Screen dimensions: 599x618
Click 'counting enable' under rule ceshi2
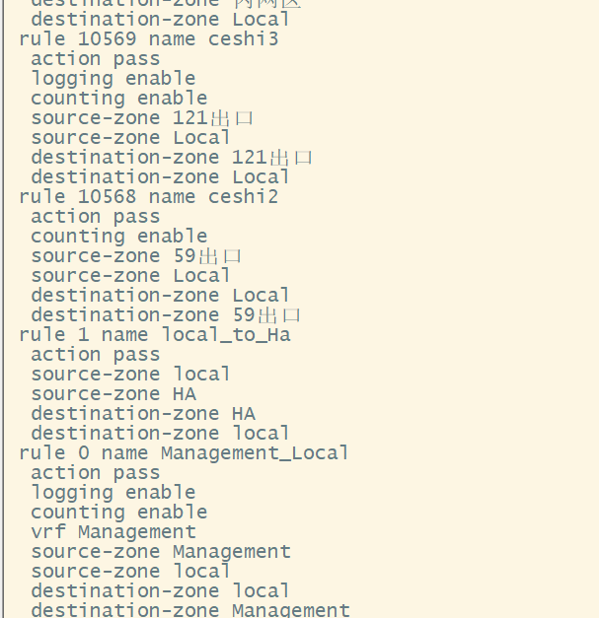(119, 237)
